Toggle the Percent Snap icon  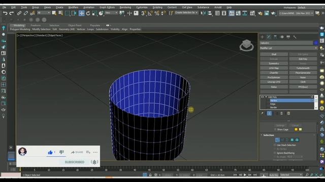point(157,13)
